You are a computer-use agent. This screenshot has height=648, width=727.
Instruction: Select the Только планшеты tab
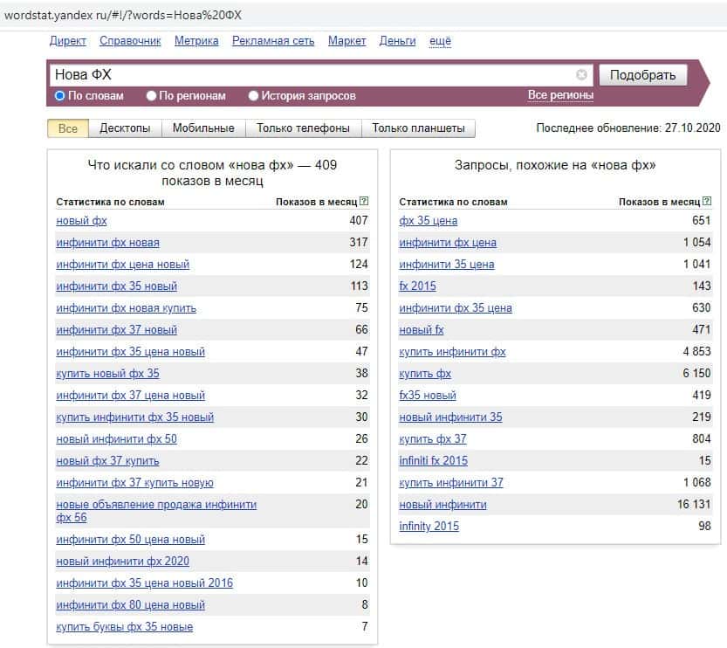[418, 128]
